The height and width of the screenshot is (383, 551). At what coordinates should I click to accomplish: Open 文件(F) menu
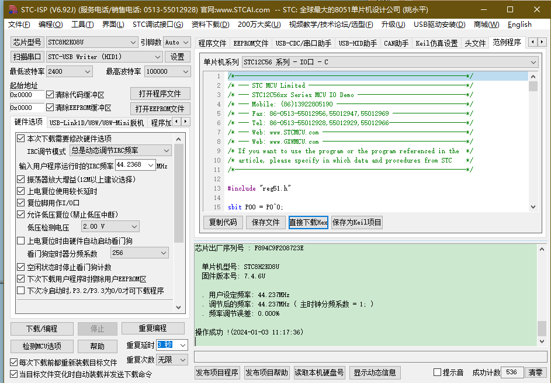19,25
